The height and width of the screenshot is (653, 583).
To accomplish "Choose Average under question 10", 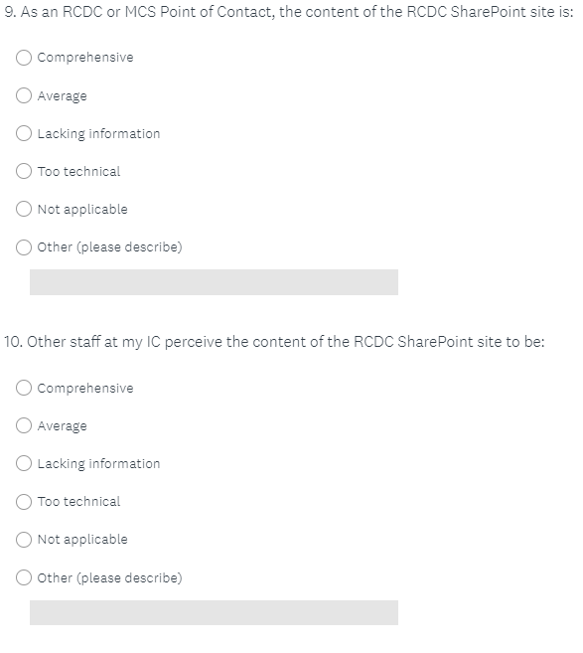I will pyautogui.click(x=24, y=425).
